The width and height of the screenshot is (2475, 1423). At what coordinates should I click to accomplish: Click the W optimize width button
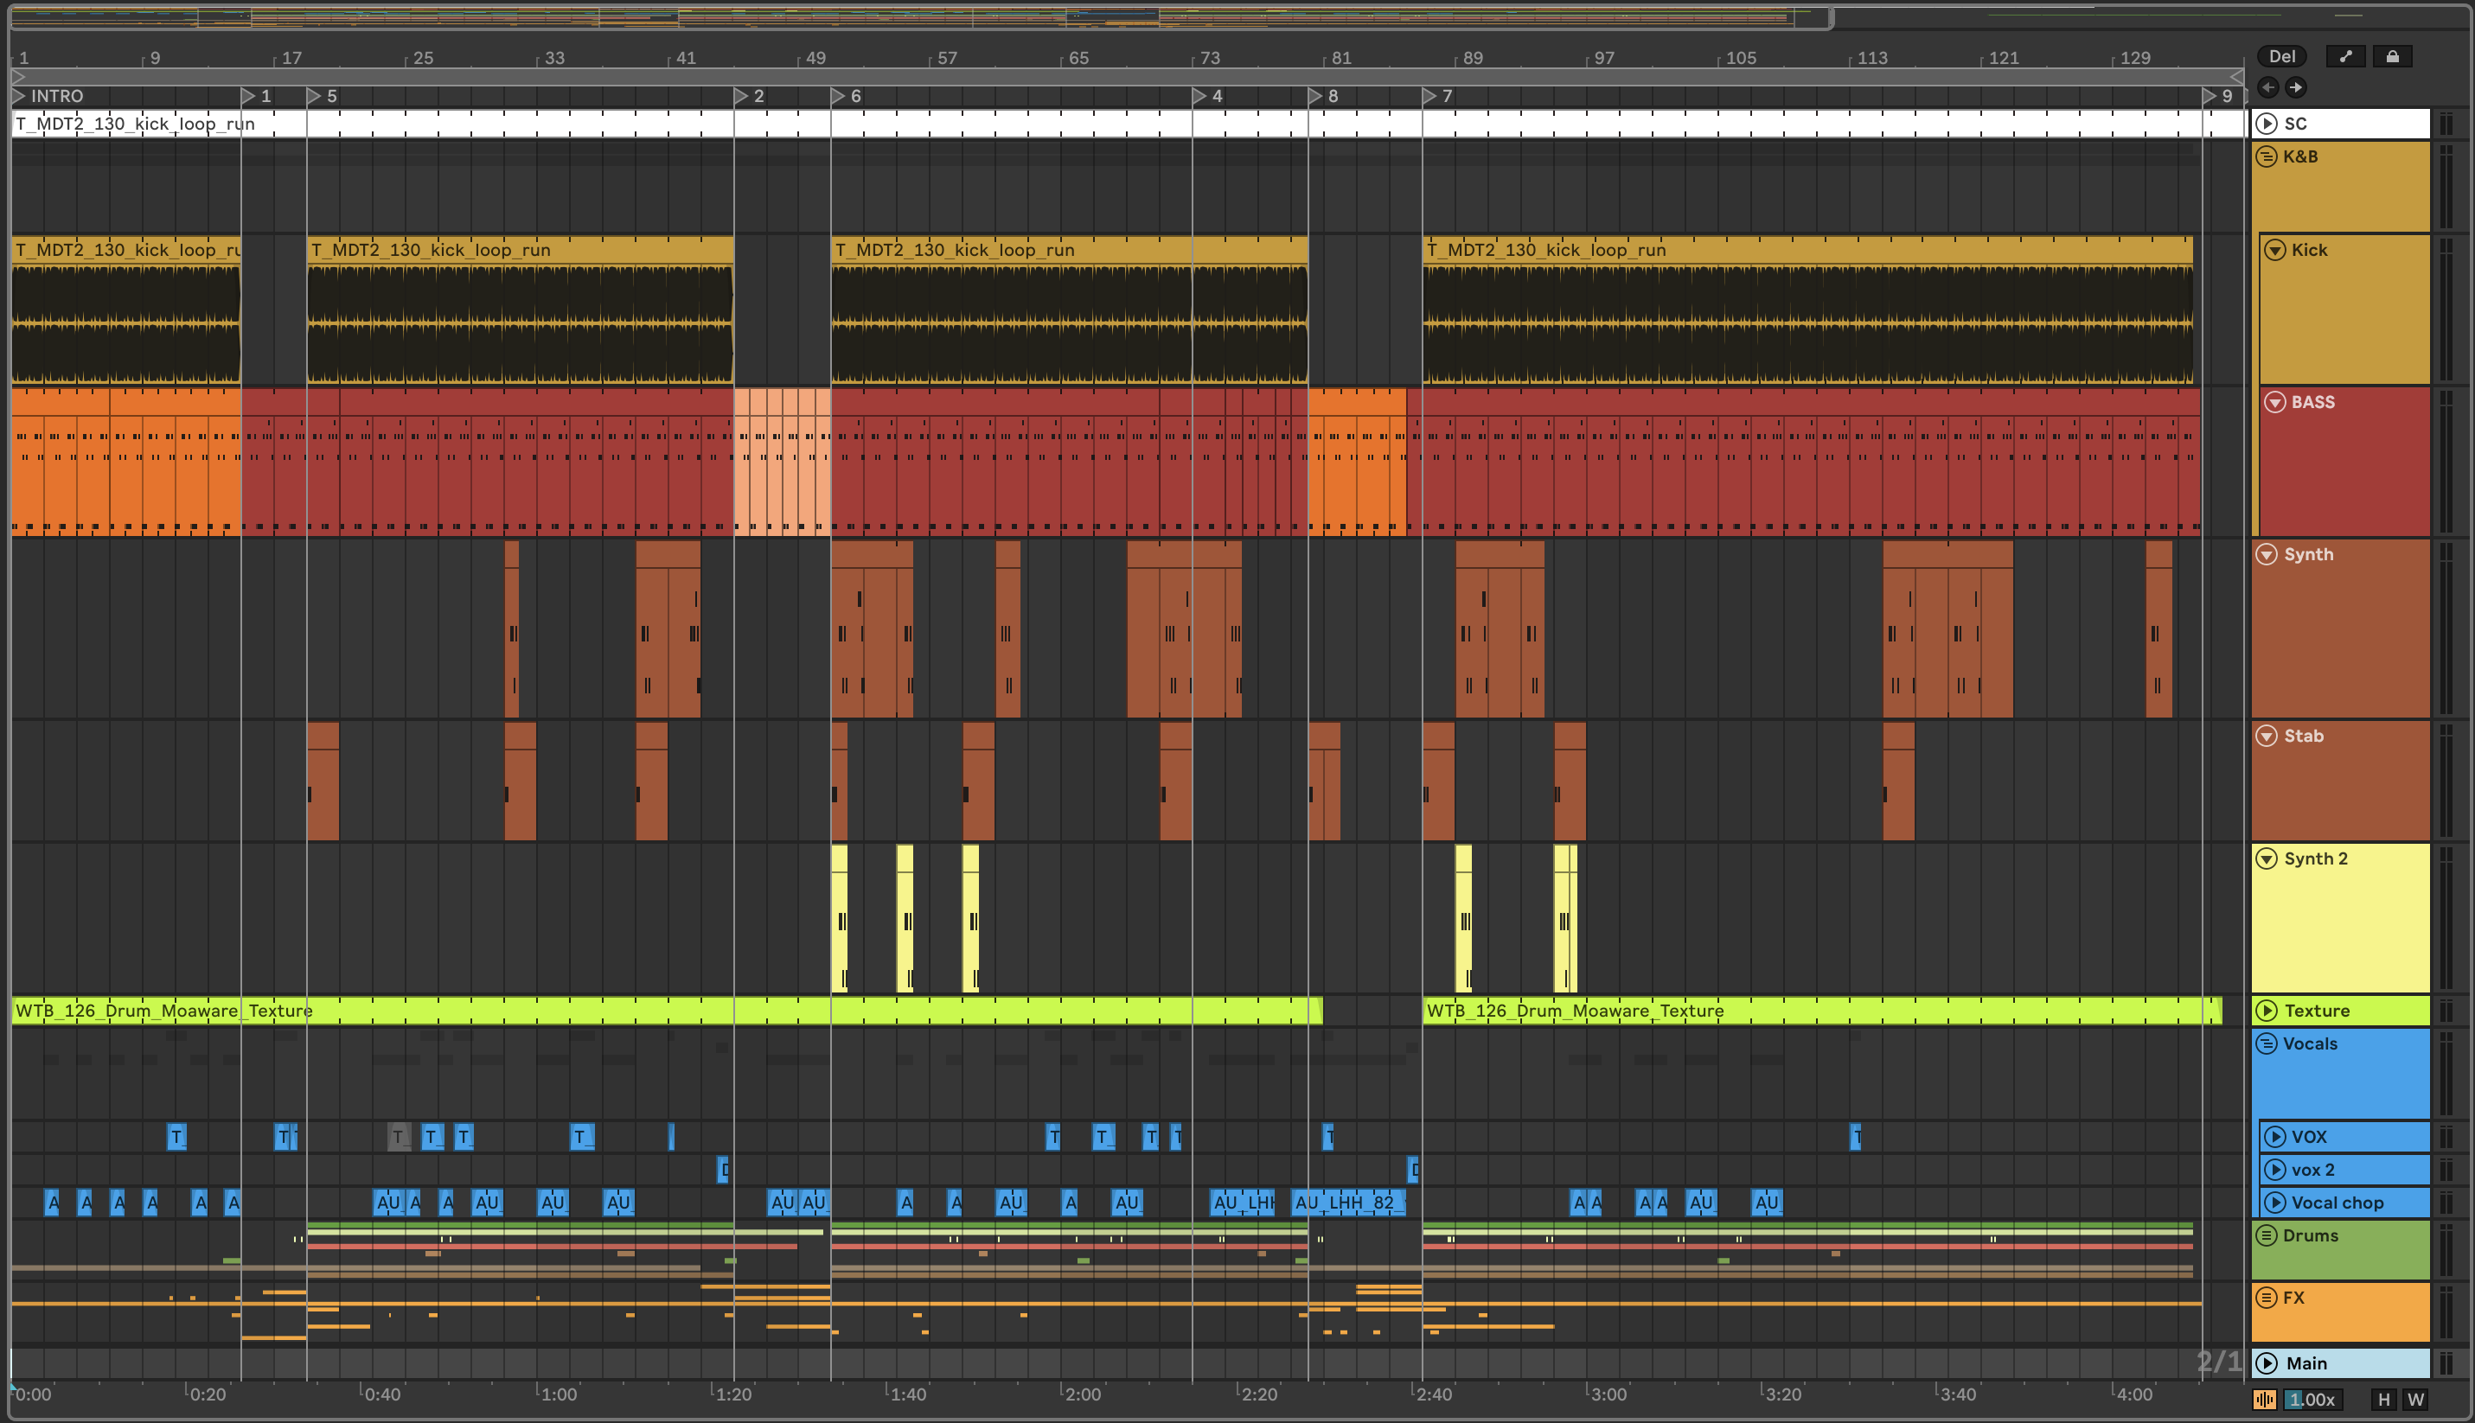click(2415, 1400)
